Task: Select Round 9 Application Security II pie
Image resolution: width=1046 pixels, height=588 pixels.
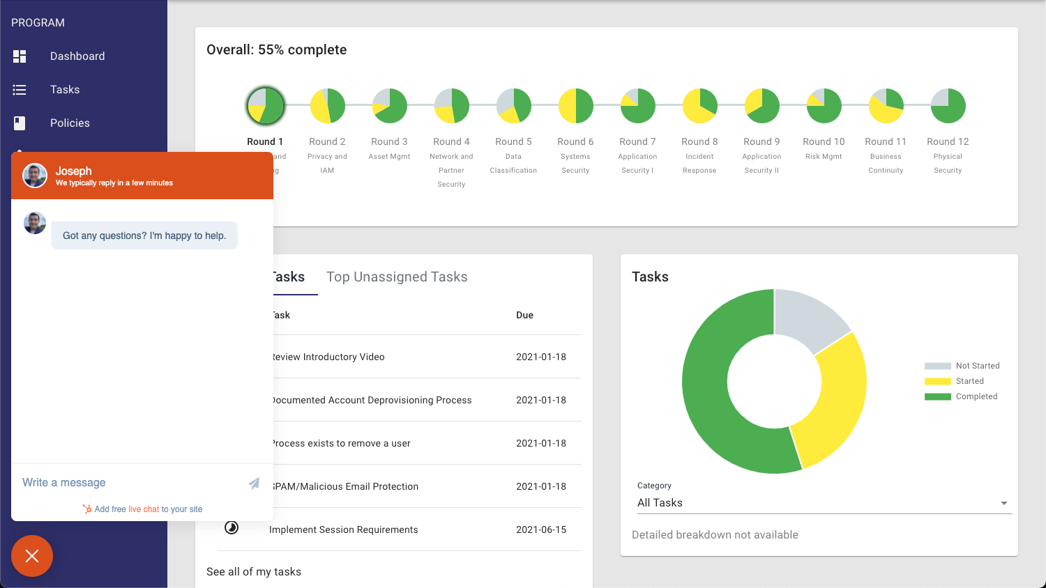Action: point(762,106)
